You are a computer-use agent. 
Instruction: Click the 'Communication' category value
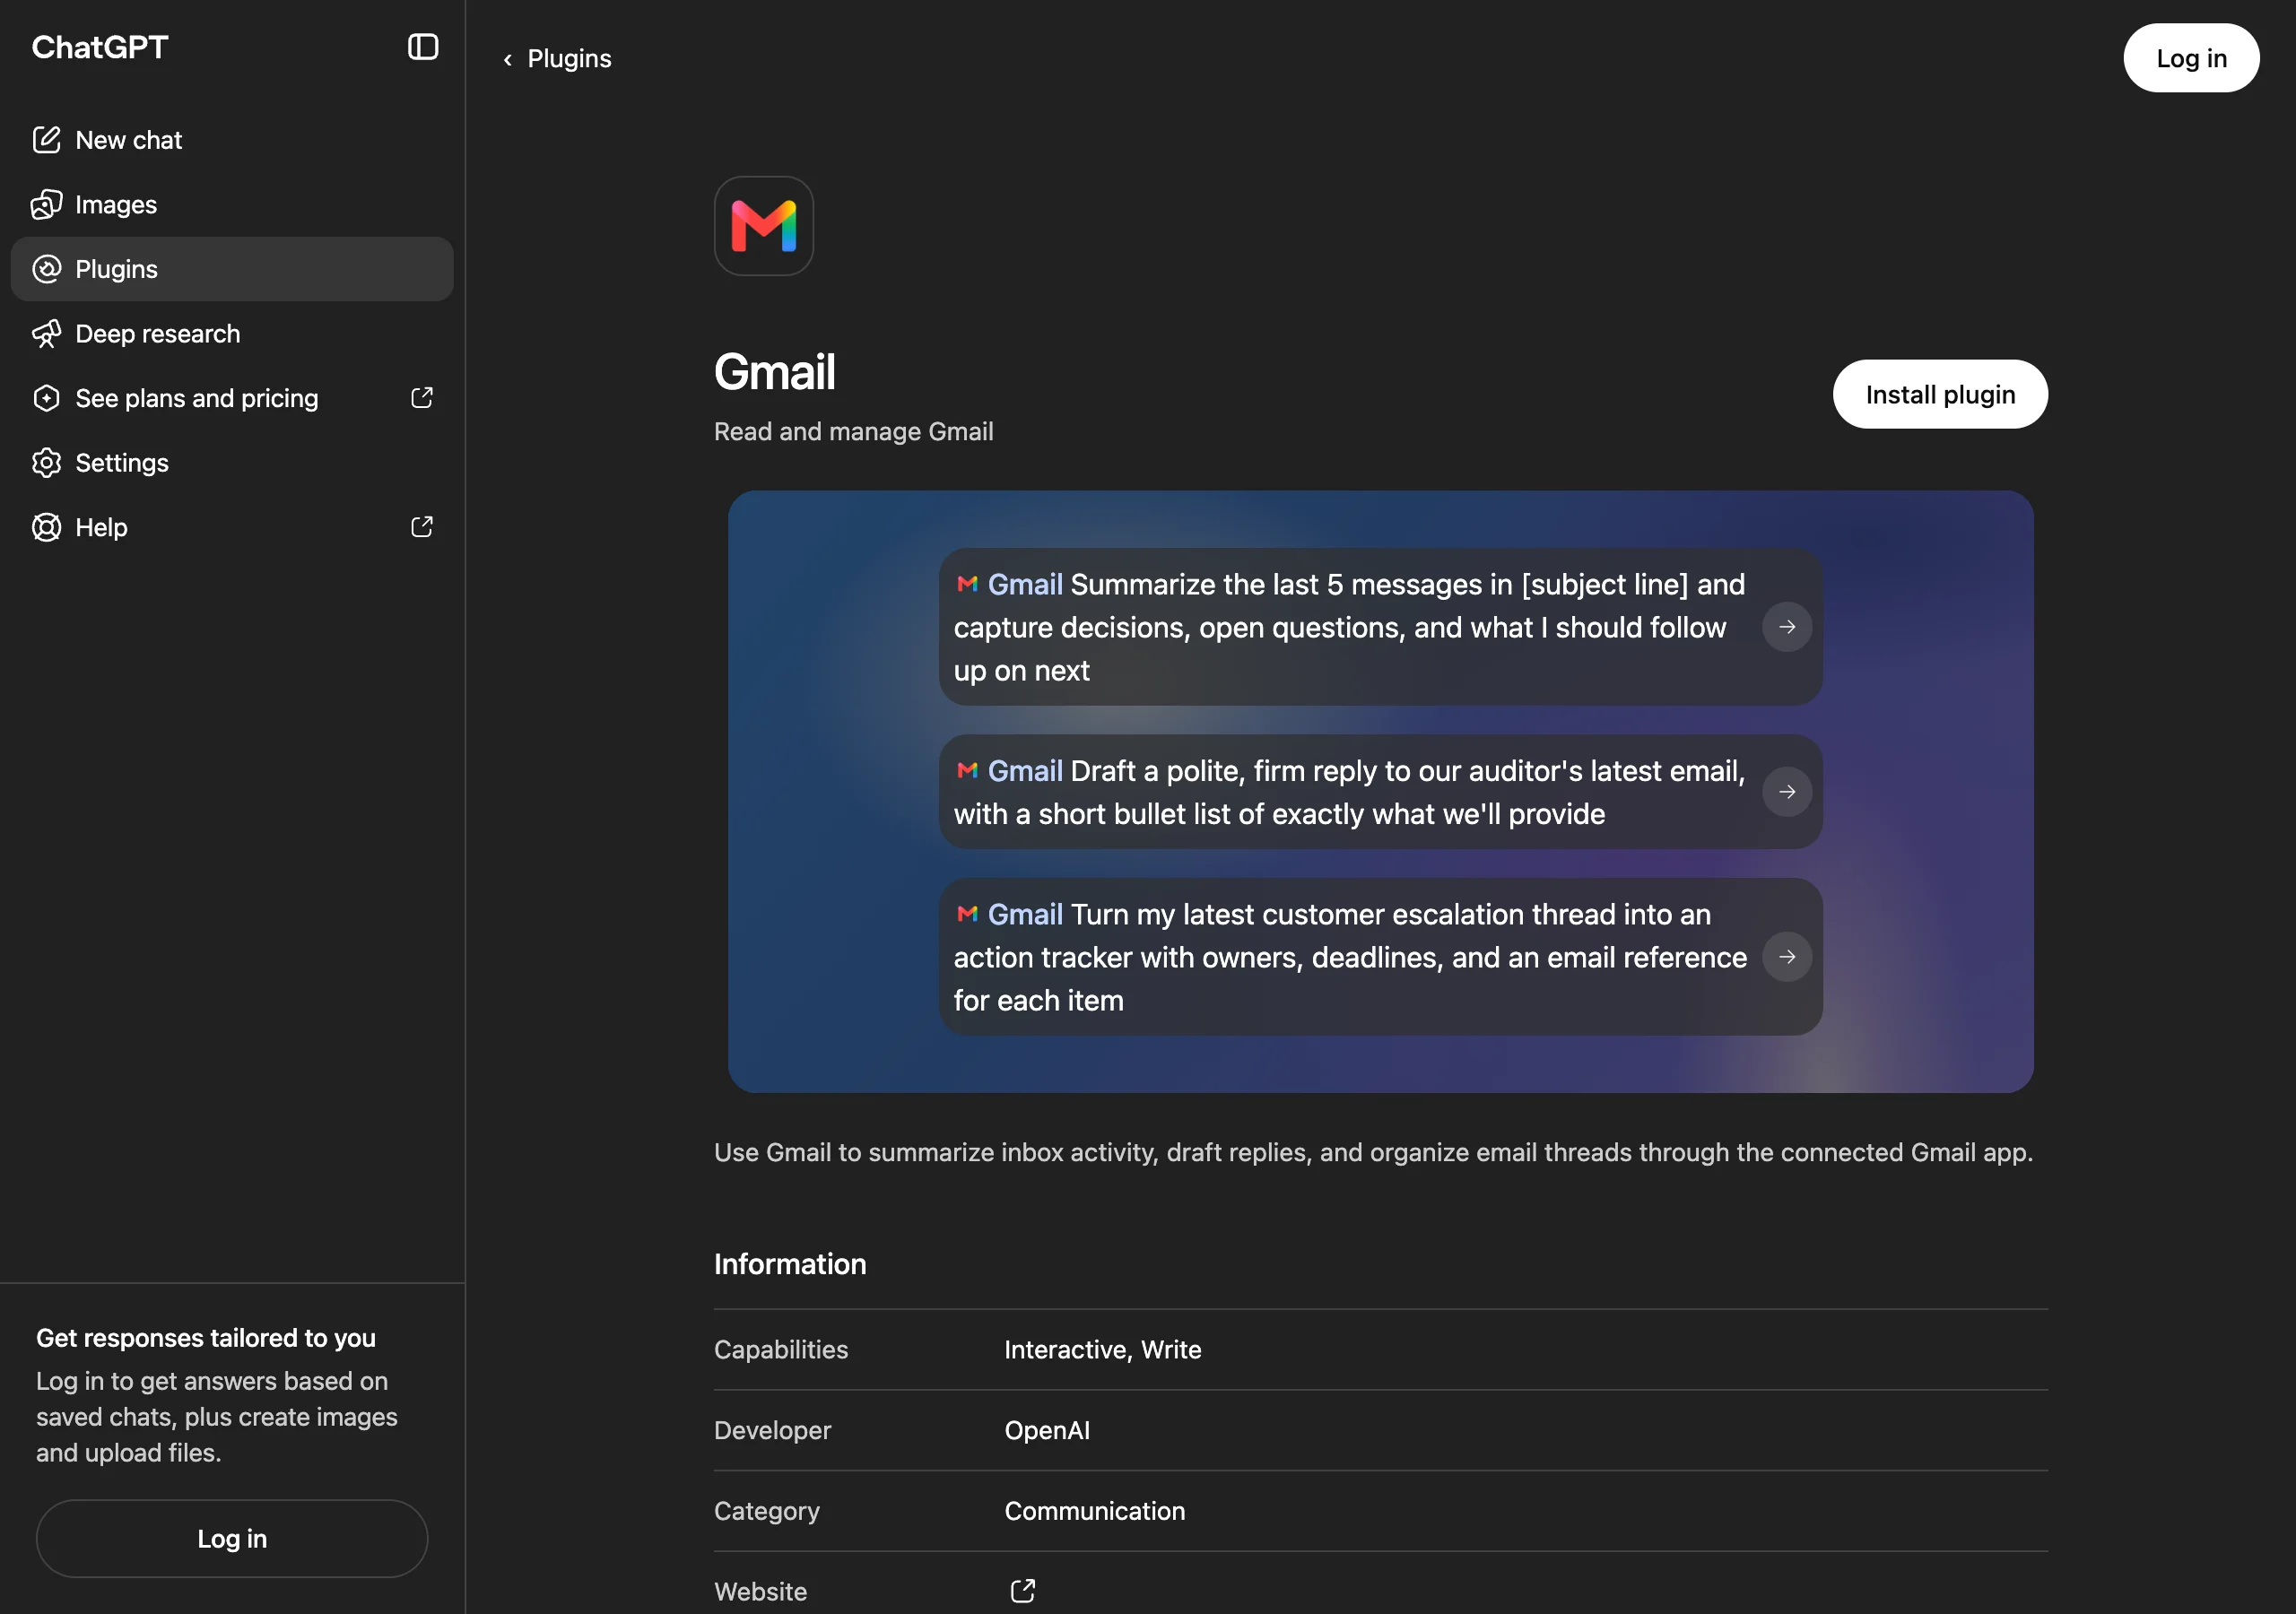[x=1095, y=1510]
